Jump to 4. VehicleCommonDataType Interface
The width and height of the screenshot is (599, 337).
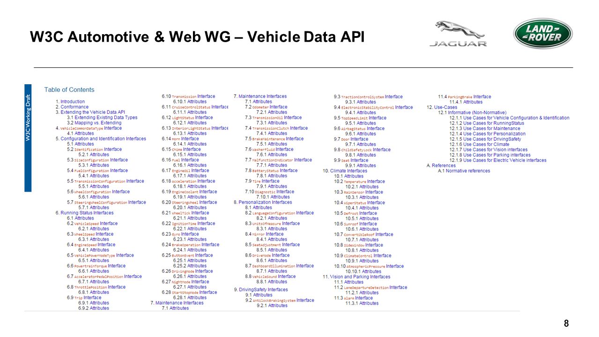point(89,128)
